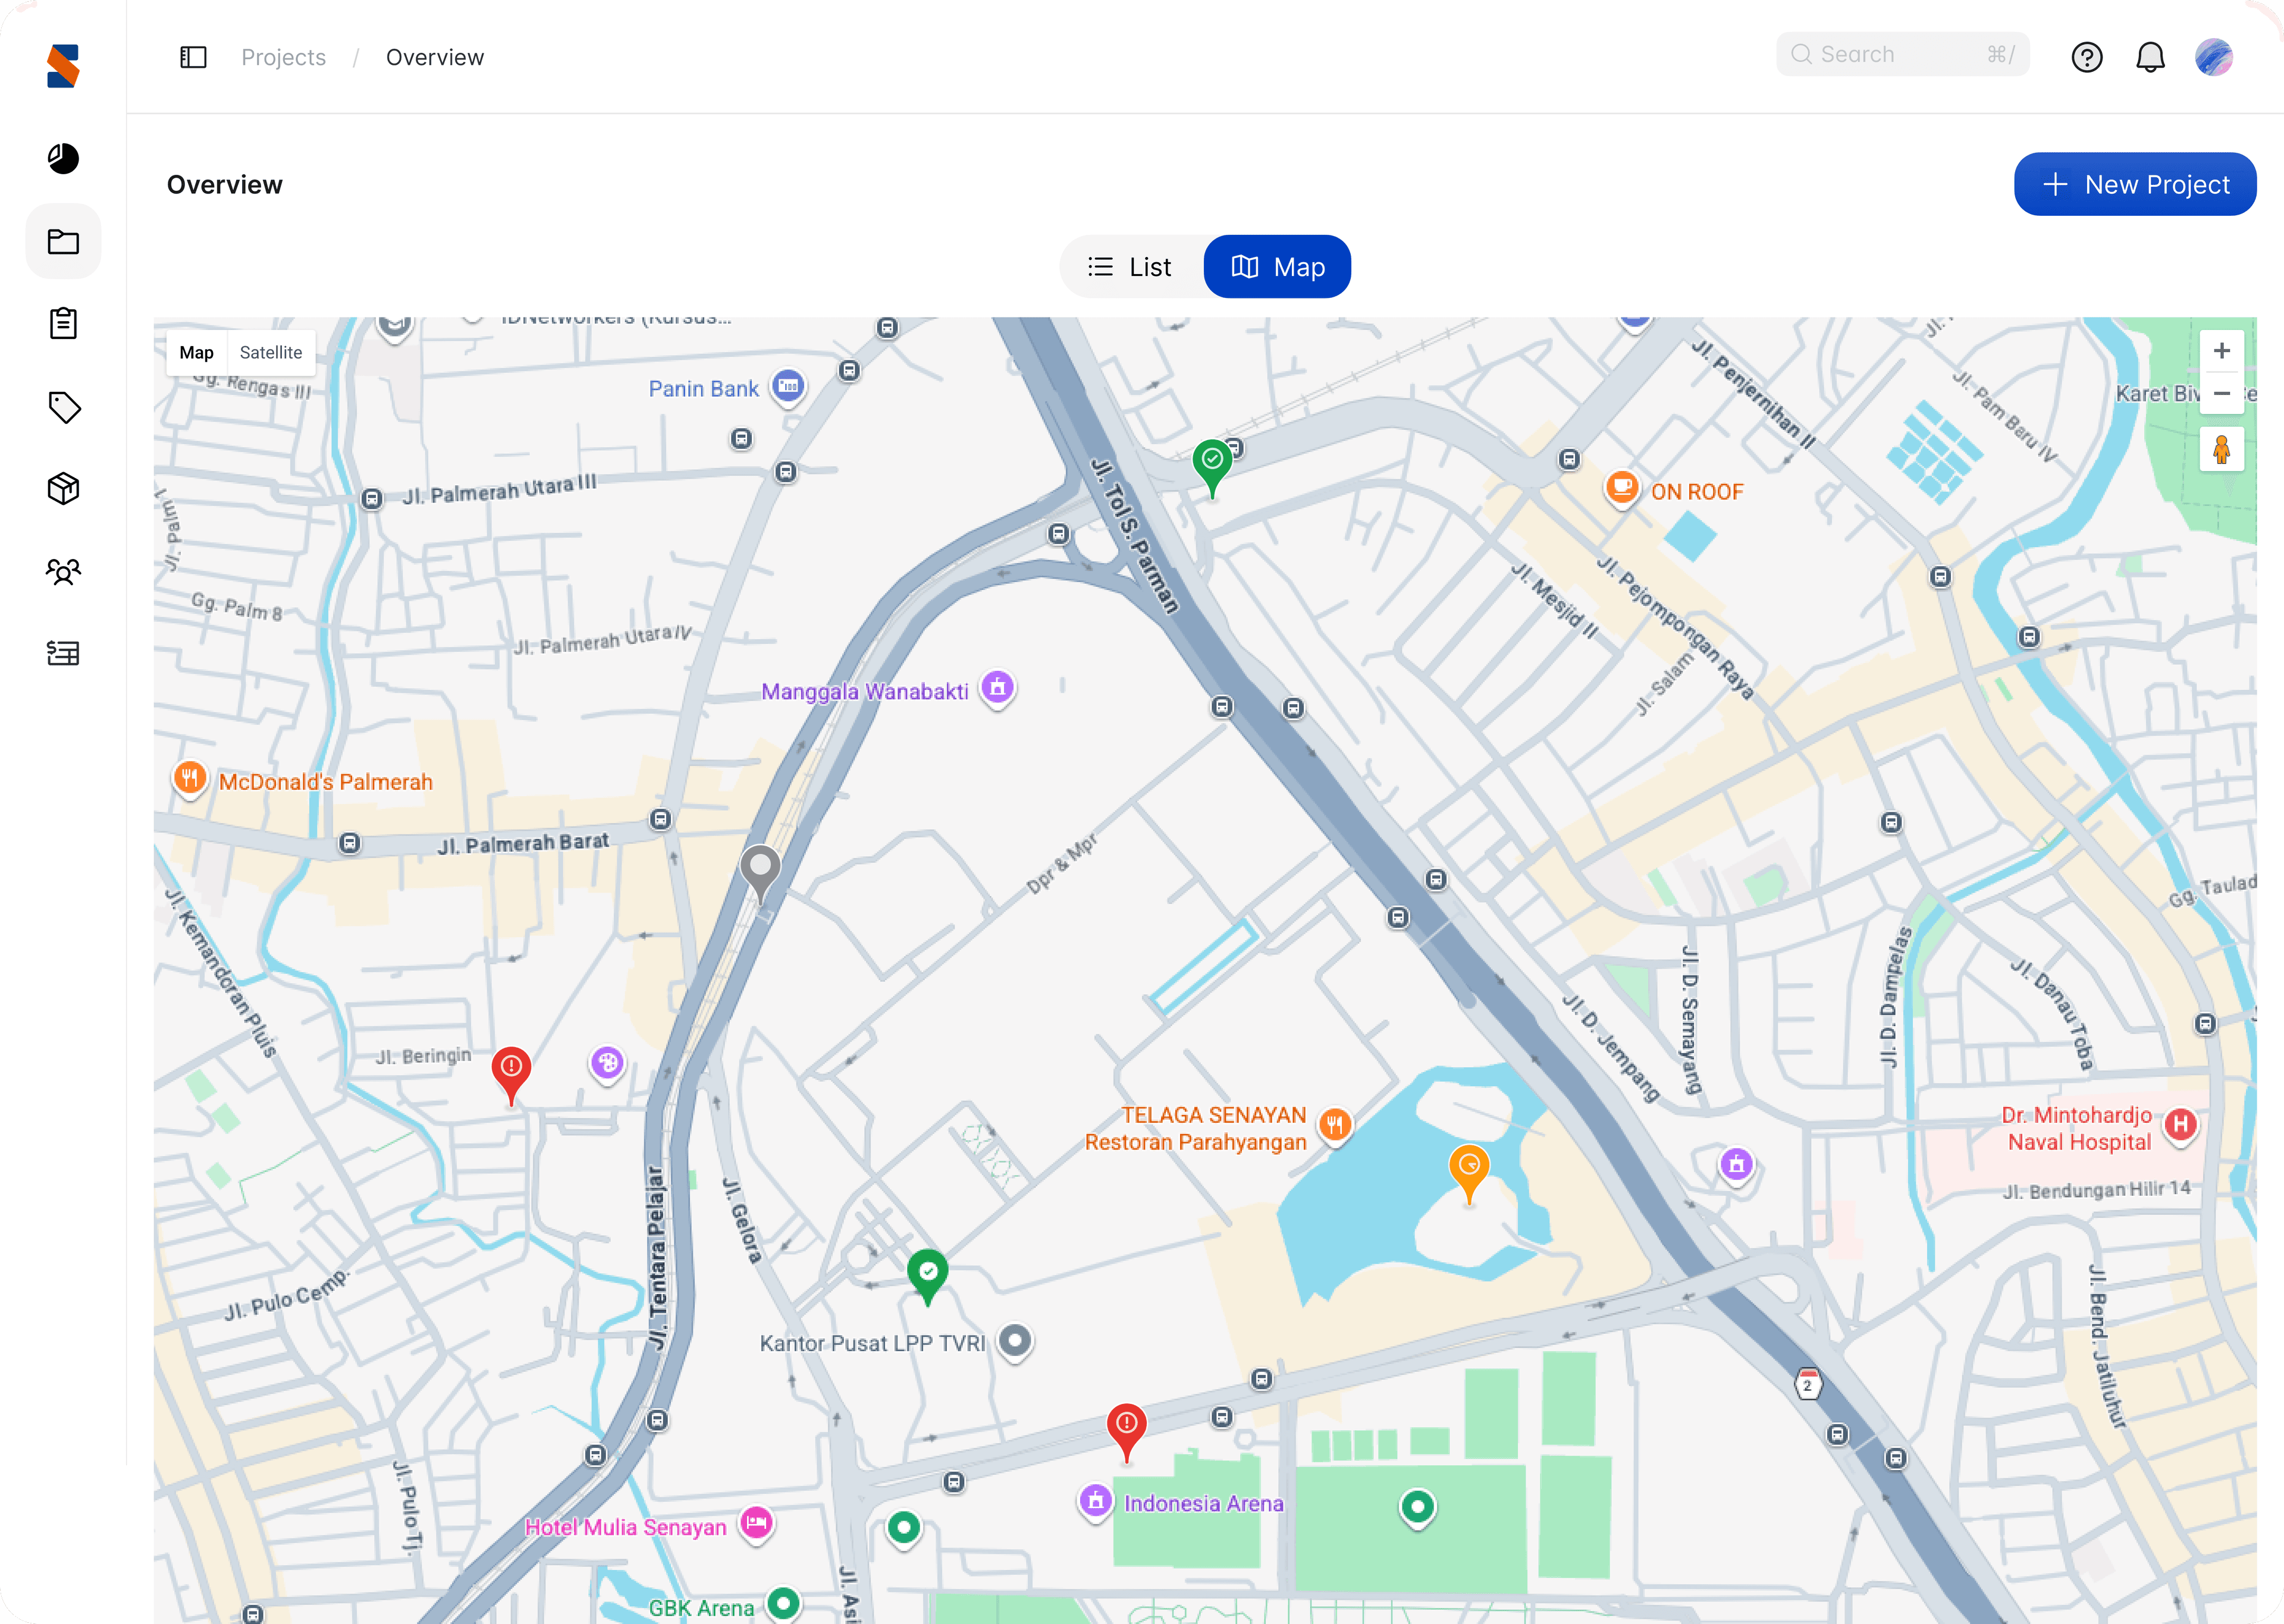Click the GBK Arena marker
Screen dimensions: 2284x1624
point(784,1603)
